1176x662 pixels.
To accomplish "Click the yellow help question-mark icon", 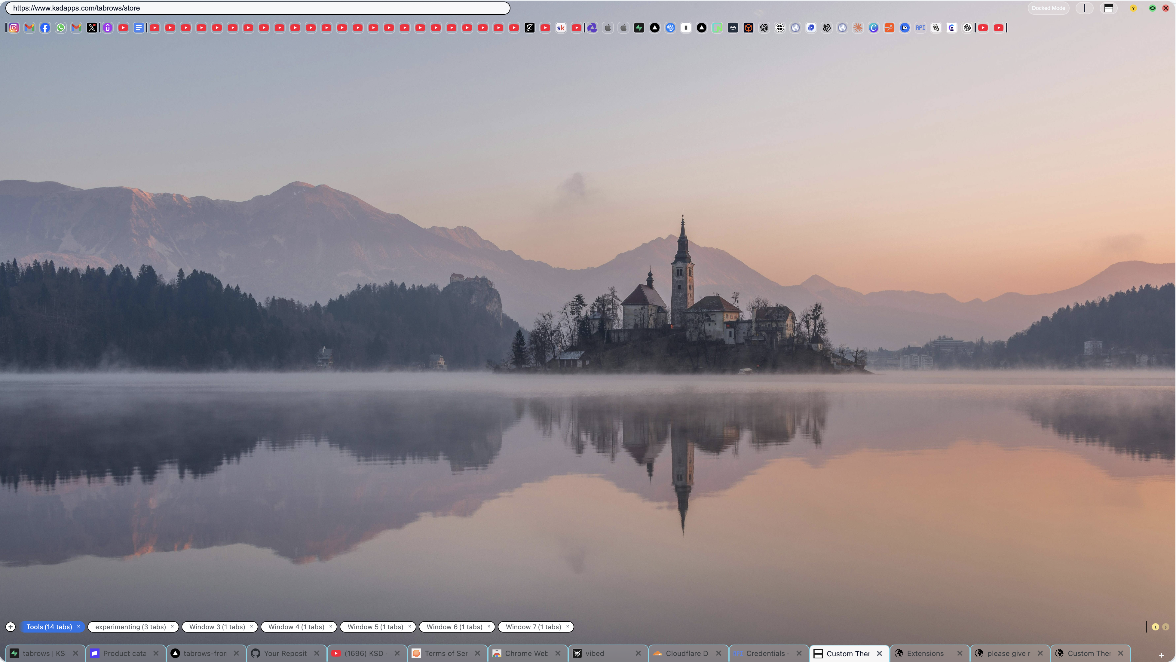I will 1133,8.
